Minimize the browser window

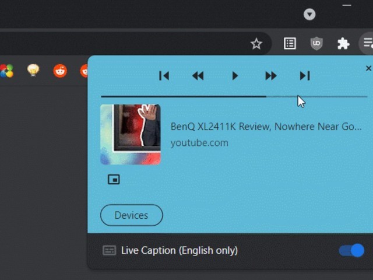[347, 5]
